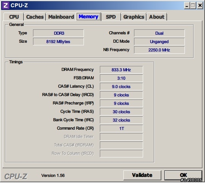
Task: Click the CPU-Z logo at bottom left
Action: coord(16,177)
